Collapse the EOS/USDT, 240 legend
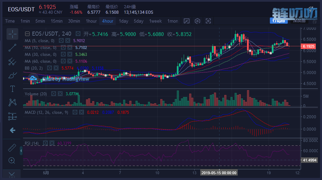 27,34
